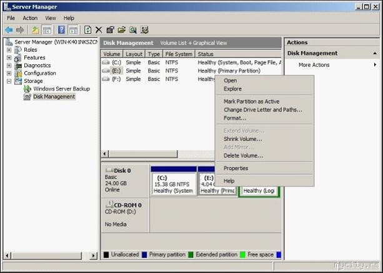Image resolution: width=383 pixels, height=273 pixels.
Task: Expand the Configuration tree node
Action: click(9, 74)
